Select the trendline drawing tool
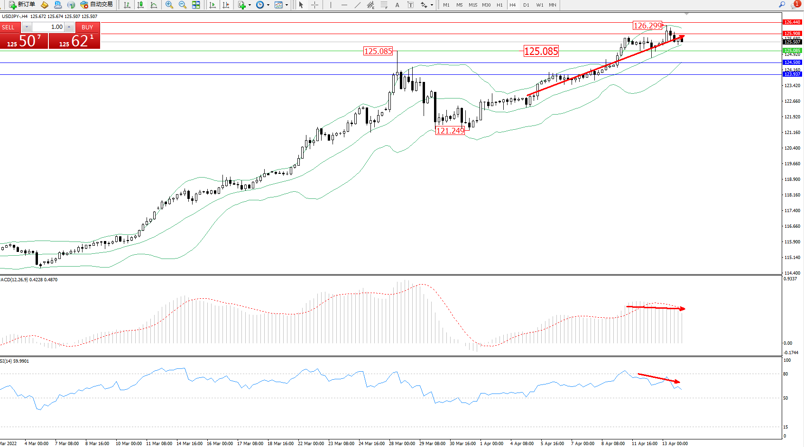 (x=357, y=5)
